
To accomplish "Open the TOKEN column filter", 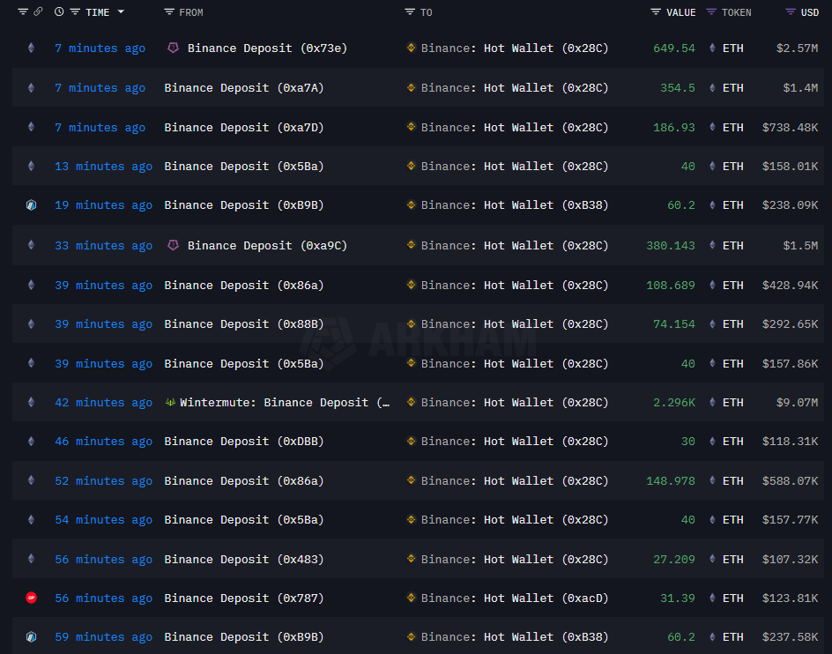I will point(711,11).
